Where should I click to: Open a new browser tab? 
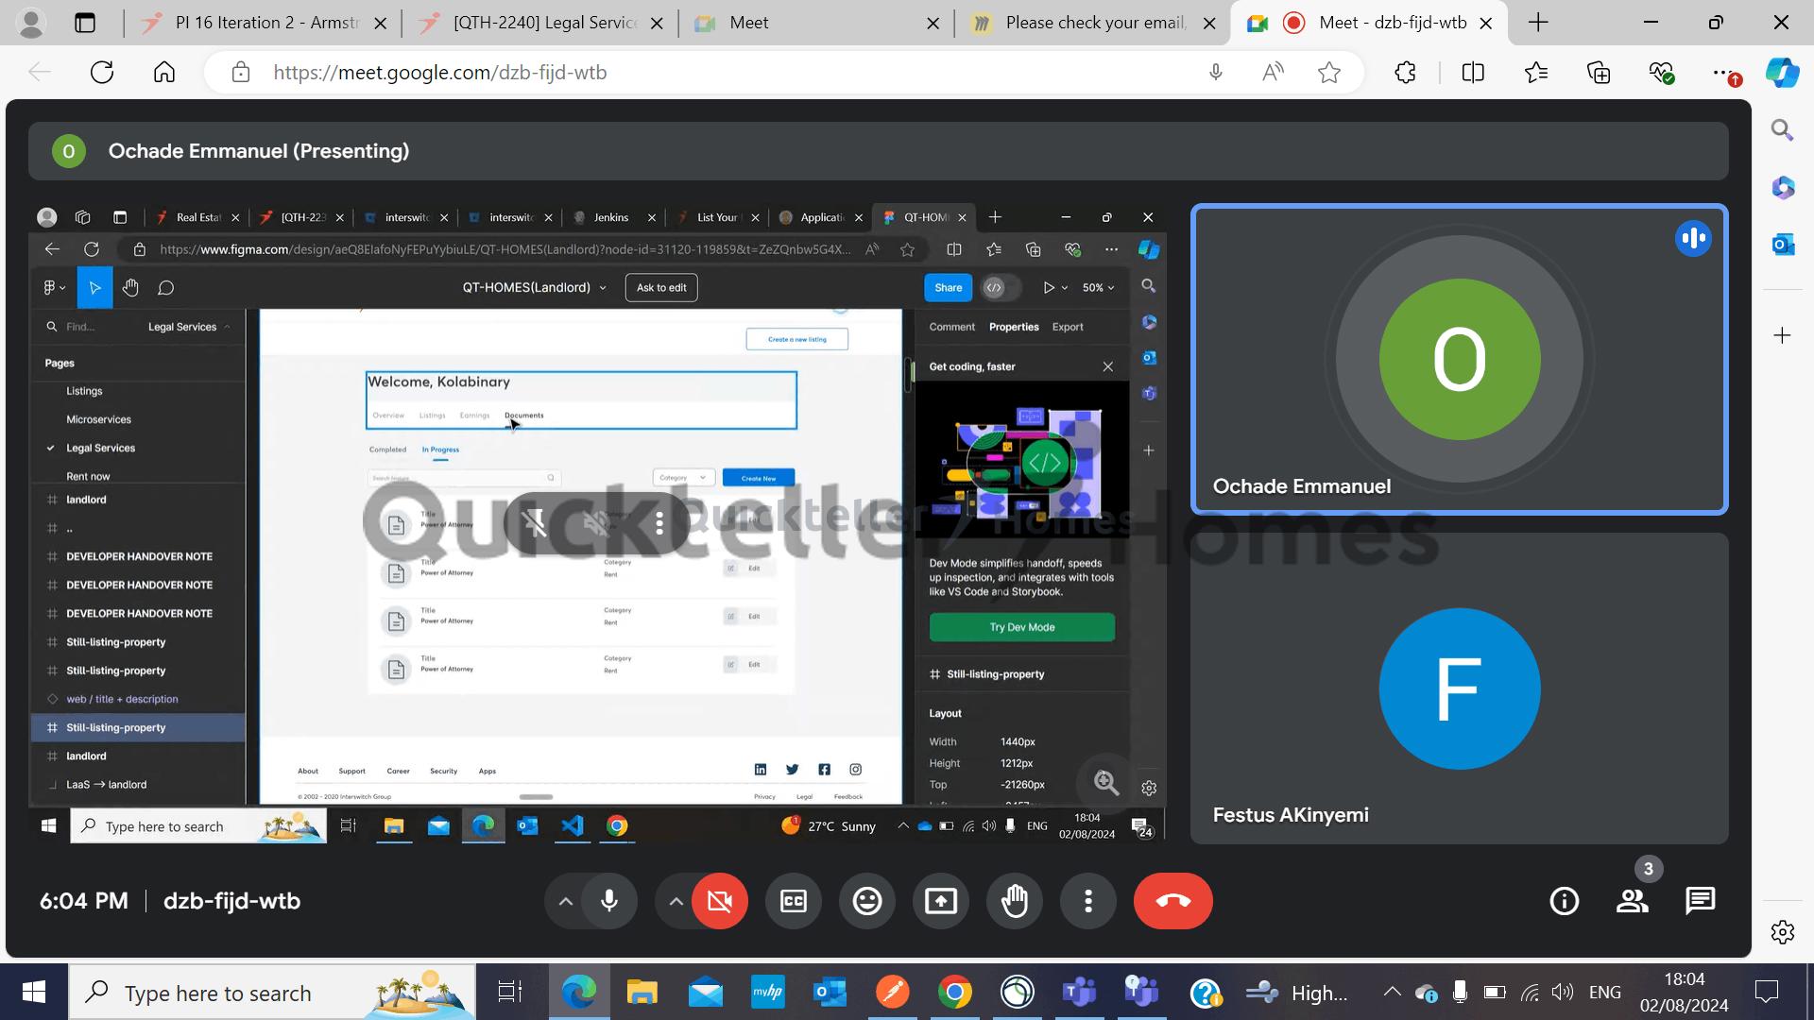(1538, 23)
